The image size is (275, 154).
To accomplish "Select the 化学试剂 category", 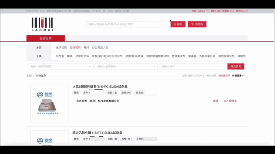I will tap(61, 48).
